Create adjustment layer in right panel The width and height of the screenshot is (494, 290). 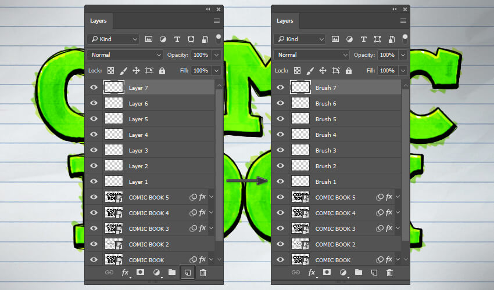click(343, 273)
